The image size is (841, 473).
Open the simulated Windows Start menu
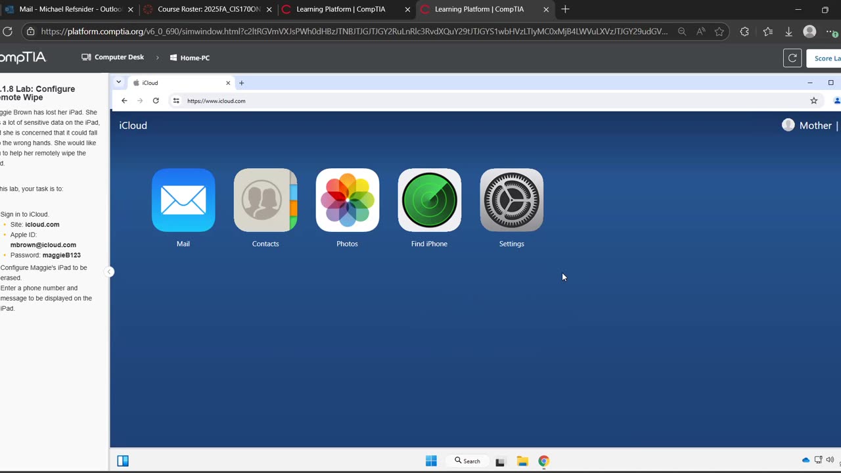click(431, 461)
